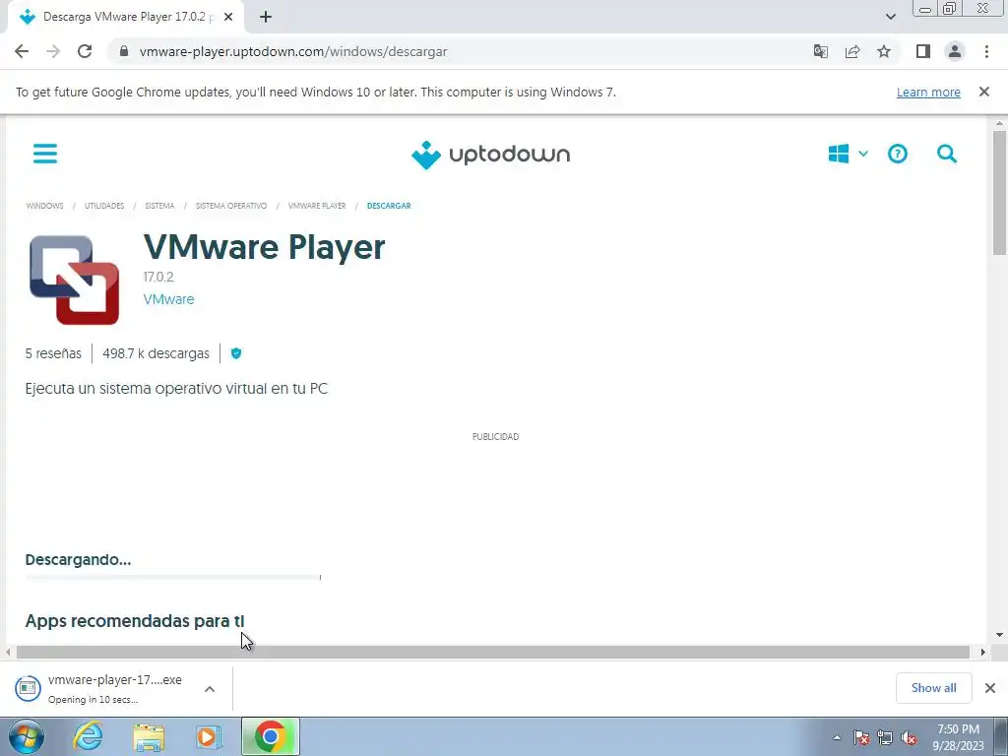Screen dimensions: 1008x756
Task: Click the network tray icon
Action: point(885,737)
